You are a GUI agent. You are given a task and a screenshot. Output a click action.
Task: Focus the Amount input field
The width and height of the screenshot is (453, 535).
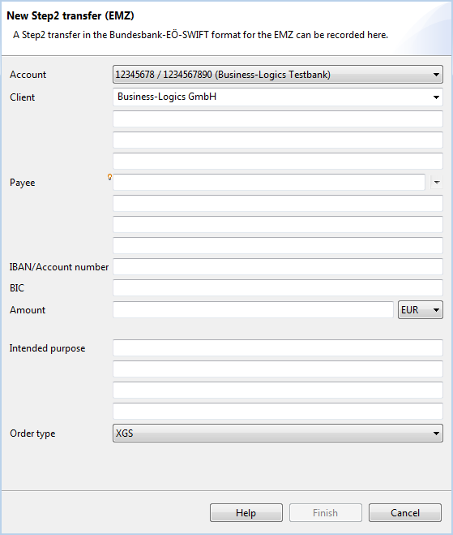(x=253, y=309)
